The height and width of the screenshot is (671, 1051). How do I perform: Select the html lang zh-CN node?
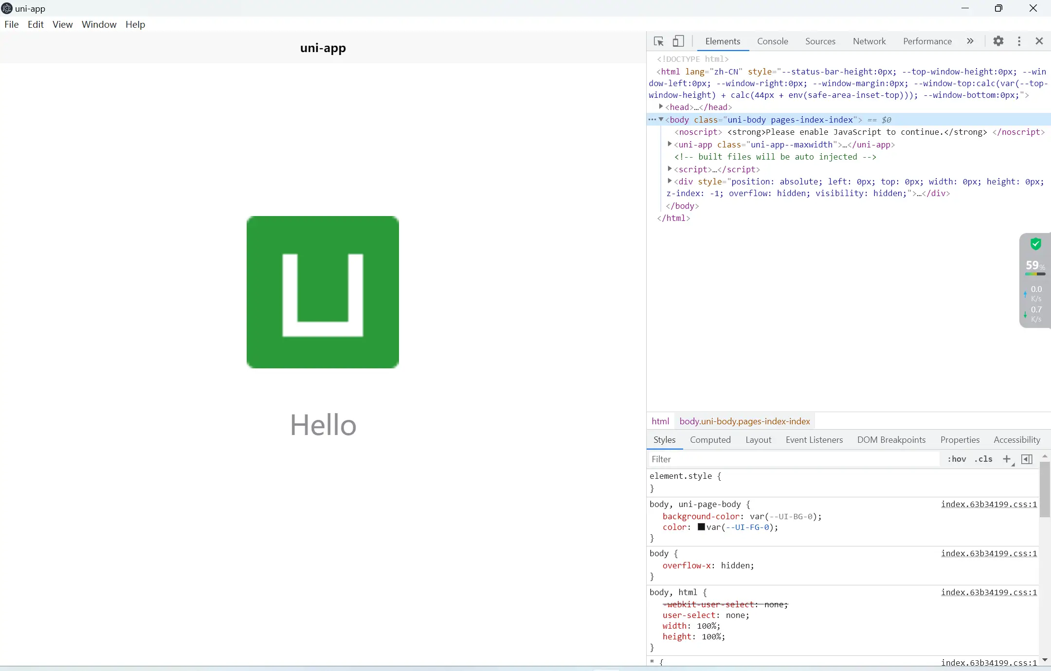coord(848,83)
